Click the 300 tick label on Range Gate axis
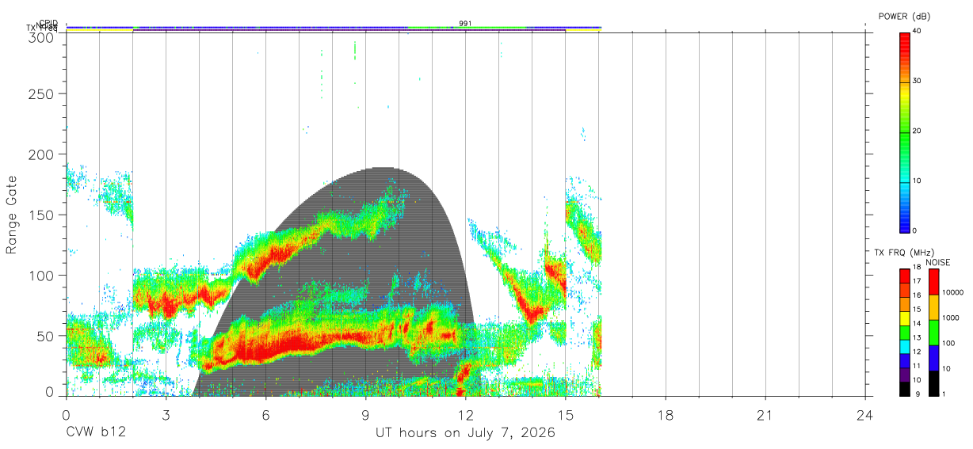 41,37
